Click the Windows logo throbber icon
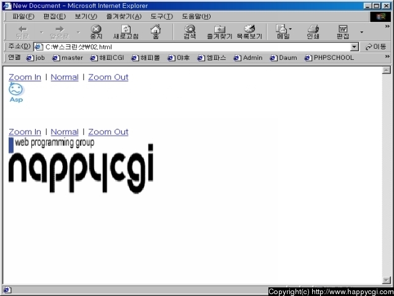Screen dimensions: 394x296 click(x=380, y=17)
